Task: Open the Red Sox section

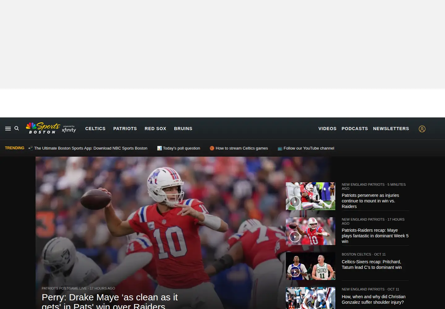Action: [155, 129]
